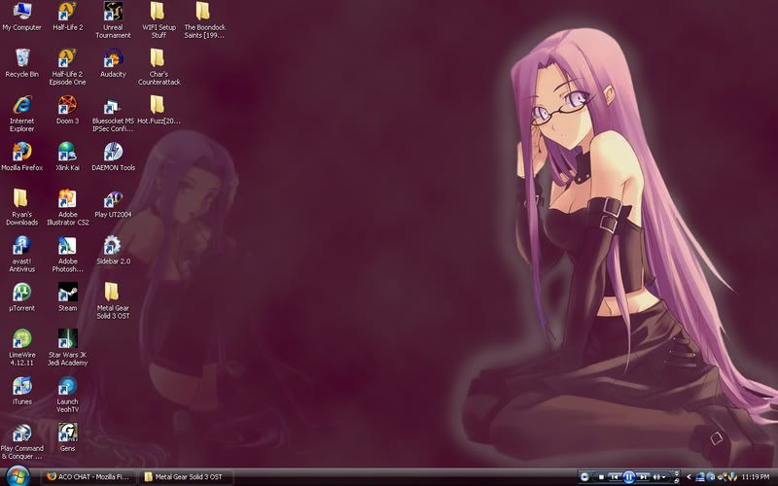This screenshot has width=778, height=486.
Task: Open the volume dropdown in media toolbar
Action: click(x=665, y=476)
